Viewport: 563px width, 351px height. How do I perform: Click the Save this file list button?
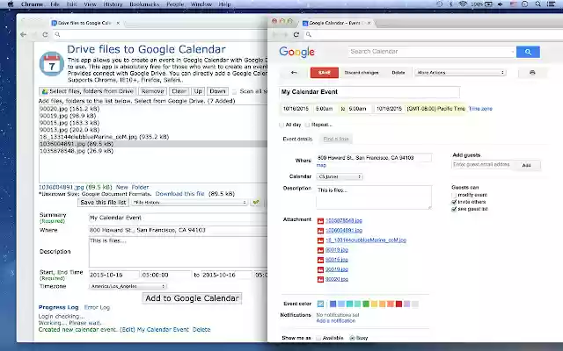[103, 203]
